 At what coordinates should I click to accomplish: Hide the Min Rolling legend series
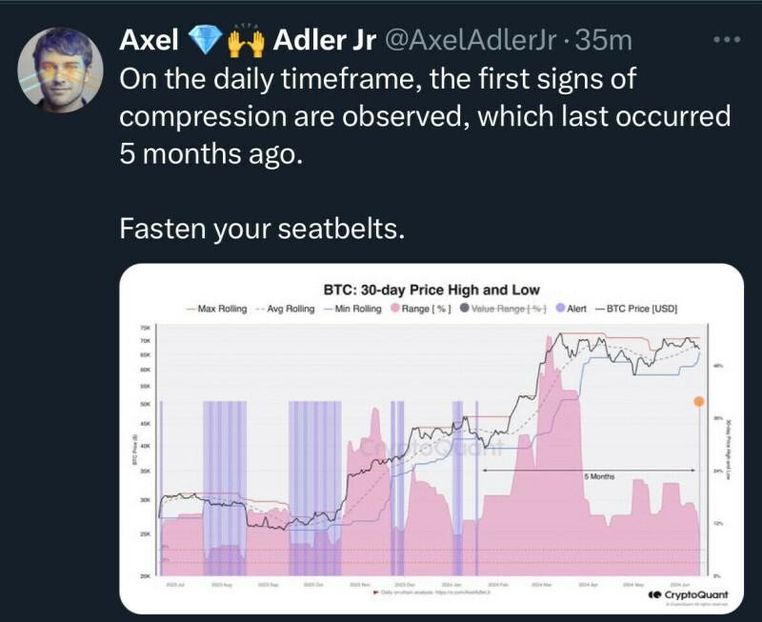354,309
